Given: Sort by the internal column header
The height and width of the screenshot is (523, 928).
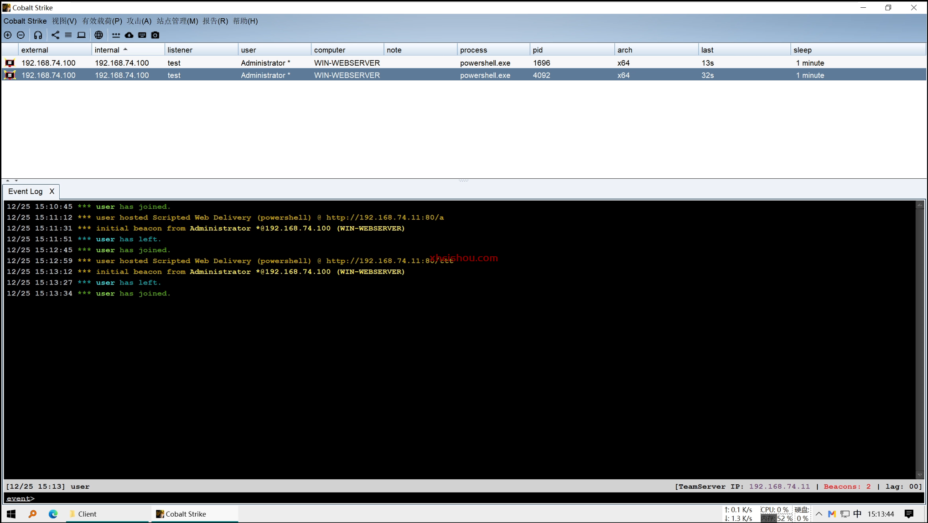Looking at the screenshot, I should (128, 50).
